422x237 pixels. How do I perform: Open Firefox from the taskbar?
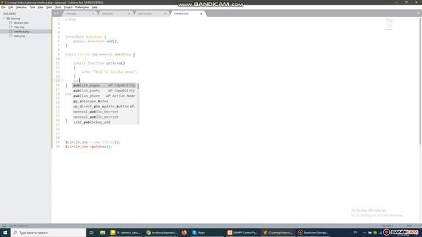[x=184, y=232]
